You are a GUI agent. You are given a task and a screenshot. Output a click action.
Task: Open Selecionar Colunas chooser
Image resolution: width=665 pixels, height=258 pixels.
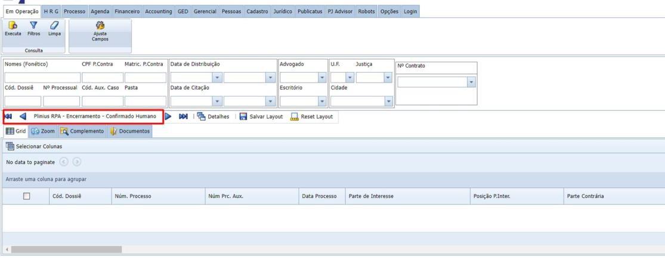point(34,146)
